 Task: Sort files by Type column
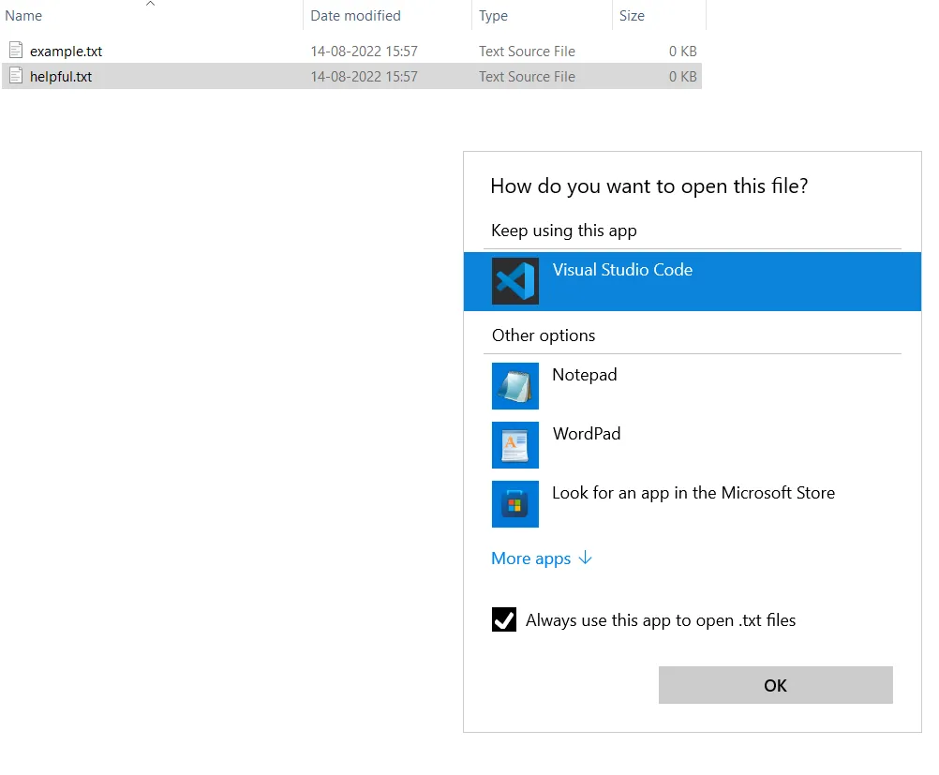(x=493, y=16)
